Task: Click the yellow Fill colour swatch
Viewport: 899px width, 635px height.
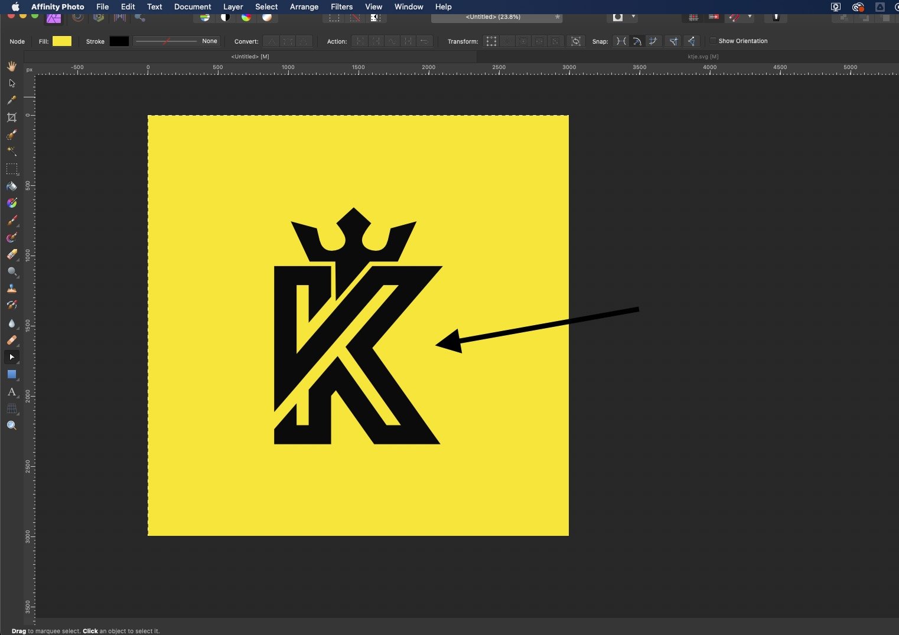Action: pos(62,41)
